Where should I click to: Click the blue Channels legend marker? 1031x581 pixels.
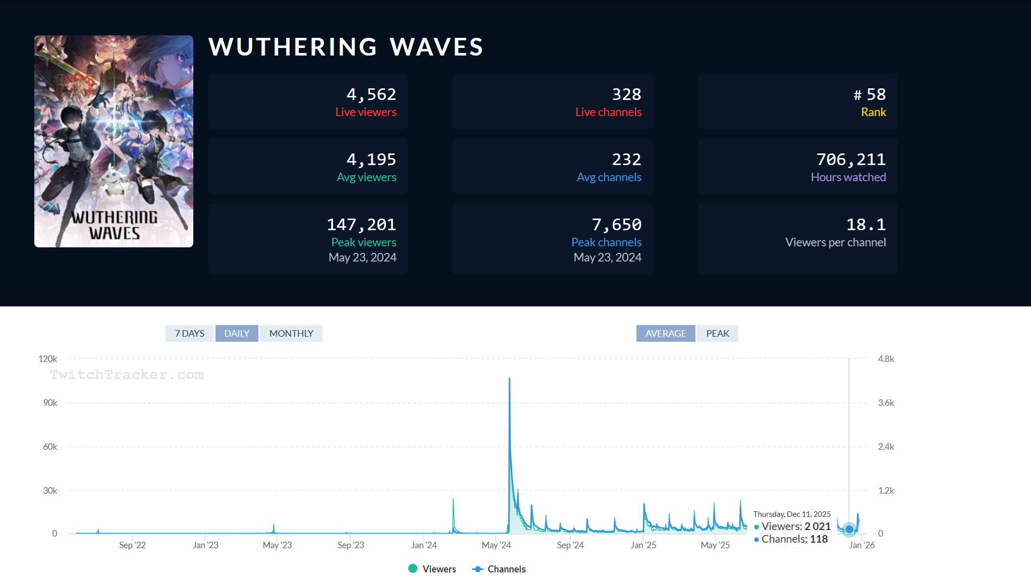coord(477,569)
